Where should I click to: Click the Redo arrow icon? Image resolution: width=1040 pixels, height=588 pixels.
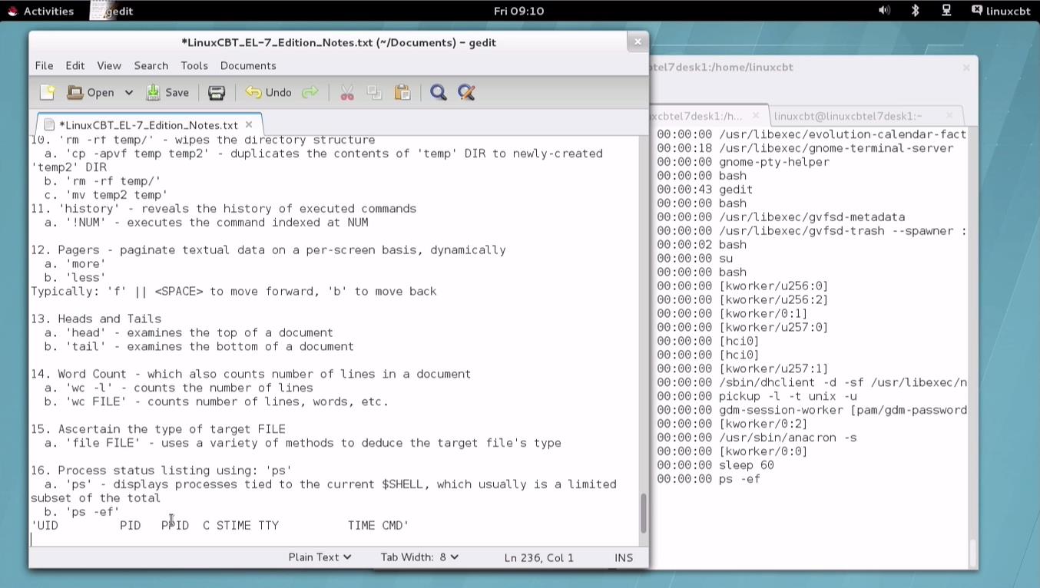(310, 92)
